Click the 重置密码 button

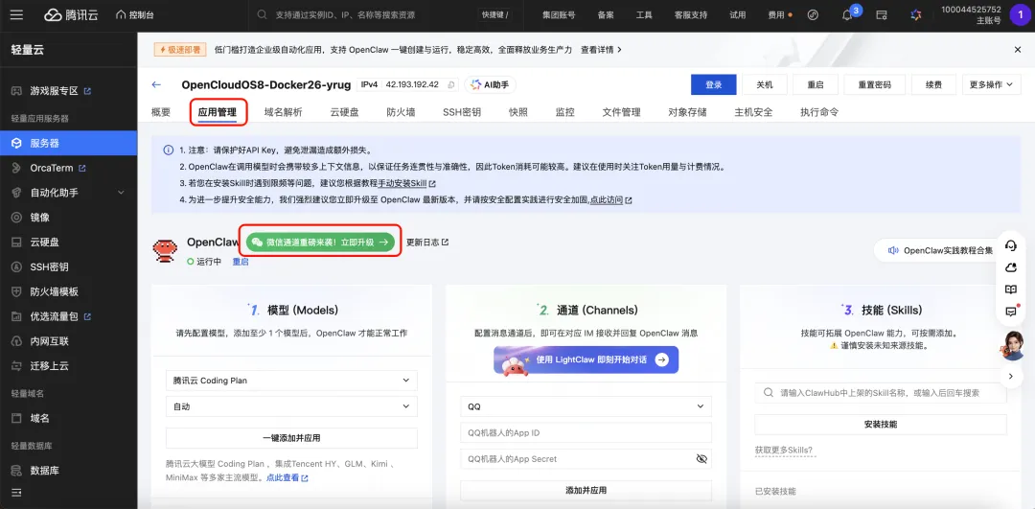[x=875, y=84]
